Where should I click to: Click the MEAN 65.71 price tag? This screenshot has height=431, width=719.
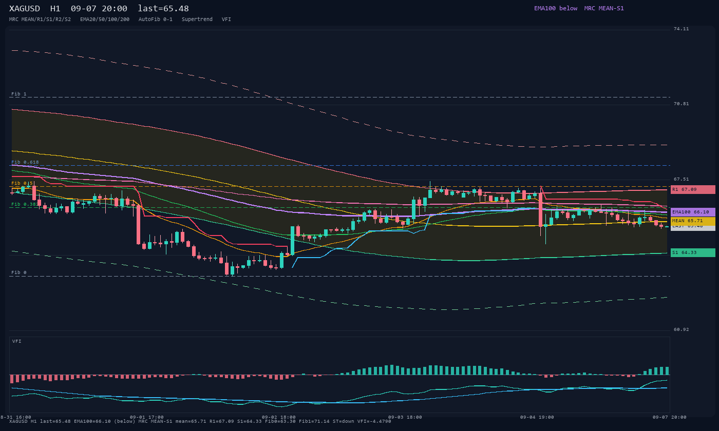pos(693,221)
